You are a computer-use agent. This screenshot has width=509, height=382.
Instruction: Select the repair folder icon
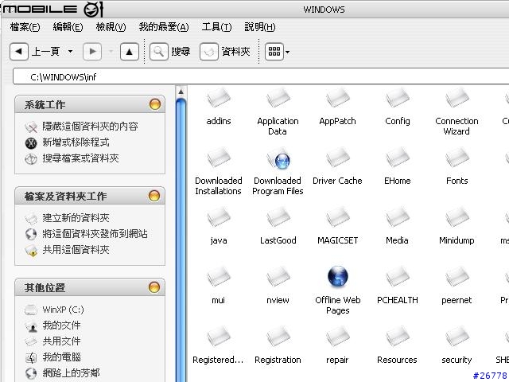(x=337, y=337)
